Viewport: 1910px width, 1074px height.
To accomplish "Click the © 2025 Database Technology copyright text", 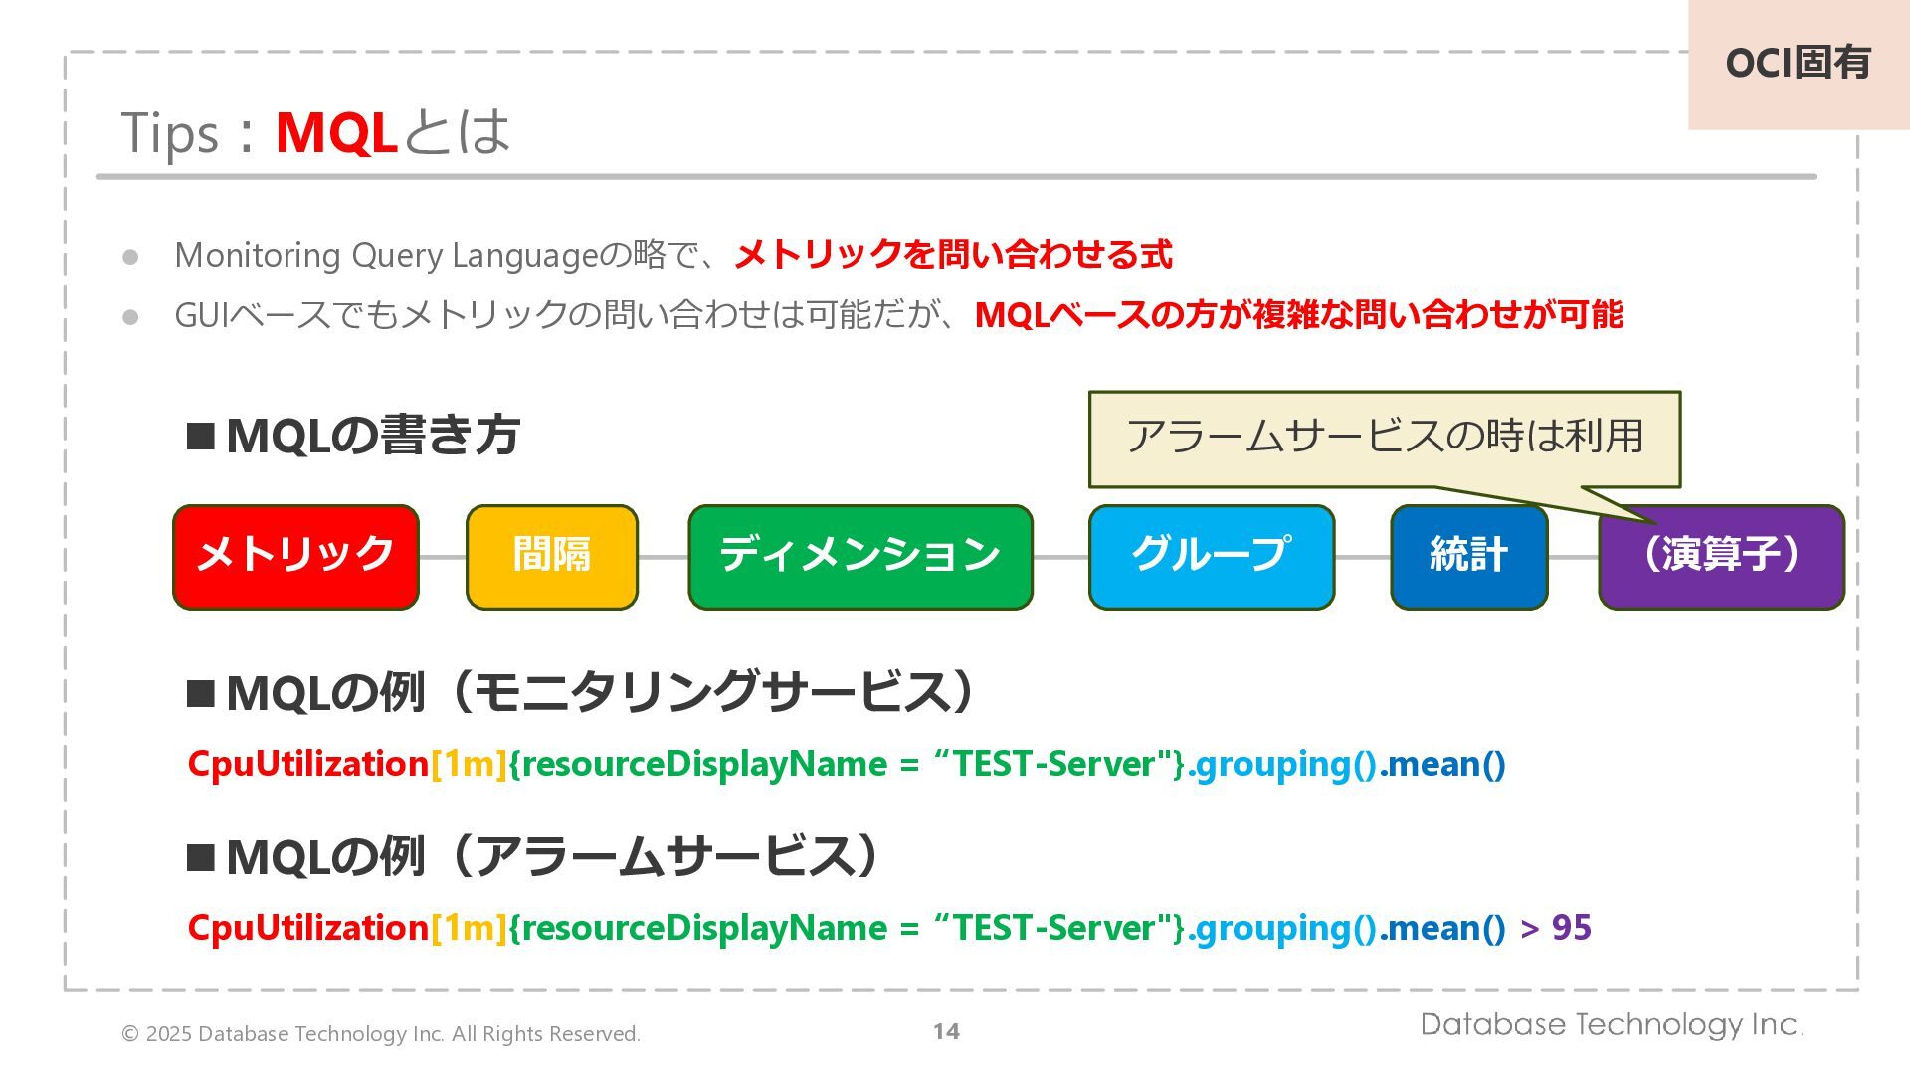I will [381, 1033].
